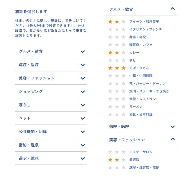The image size is (194, 177).
Task: Rate 喫茶店・カフェ with three stars
Action: (123, 45)
